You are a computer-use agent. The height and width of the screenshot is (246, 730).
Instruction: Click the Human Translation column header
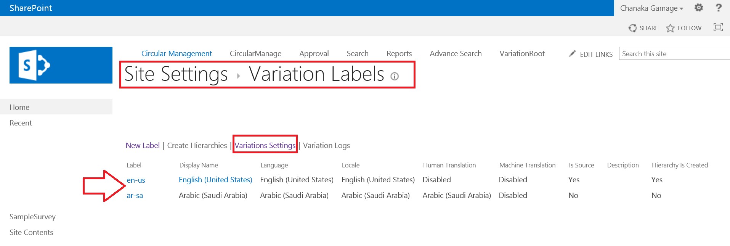coord(449,165)
